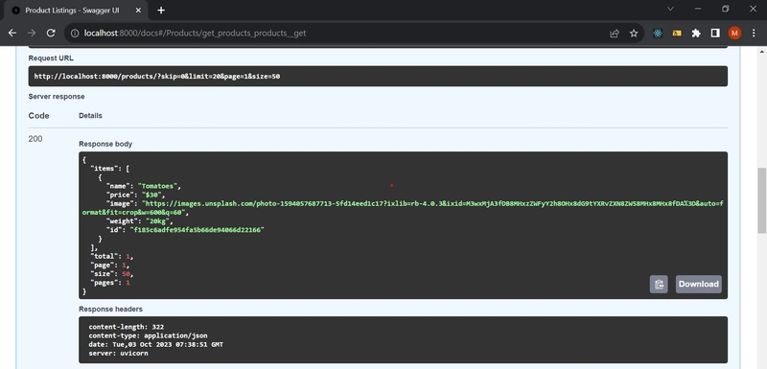Image resolution: width=767 pixels, height=369 pixels.
Task: Go back using the browser arrow
Action: 12,33
